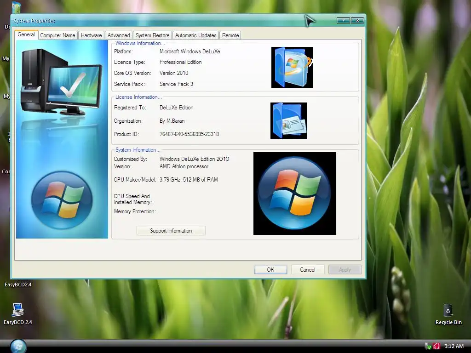Switch to the General tab
Image resolution: width=471 pixels, height=353 pixels.
click(x=26, y=35)
